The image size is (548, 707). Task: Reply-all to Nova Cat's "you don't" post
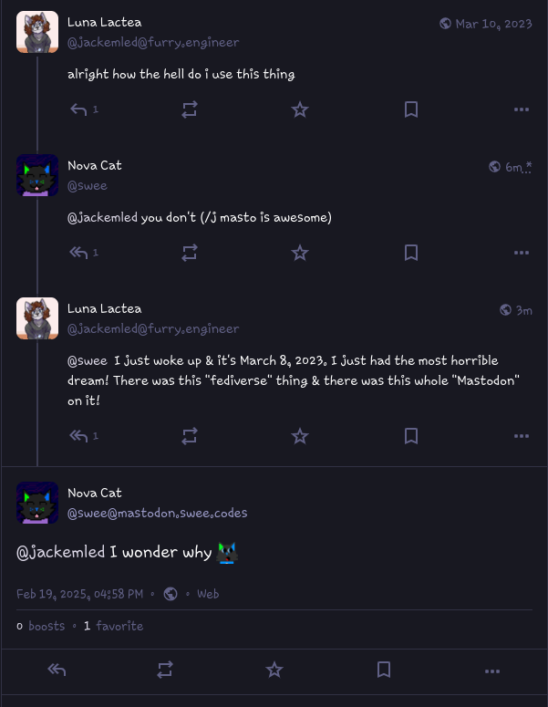(x=79, y=253)
